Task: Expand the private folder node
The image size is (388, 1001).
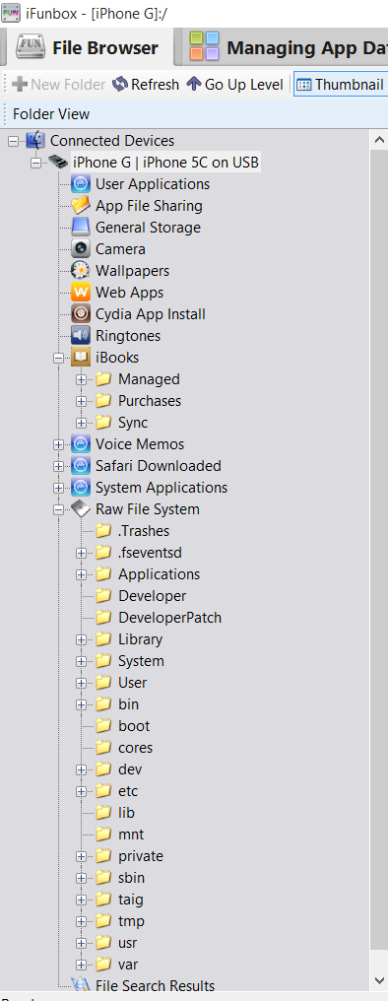Action: click(x=81, y=857)
